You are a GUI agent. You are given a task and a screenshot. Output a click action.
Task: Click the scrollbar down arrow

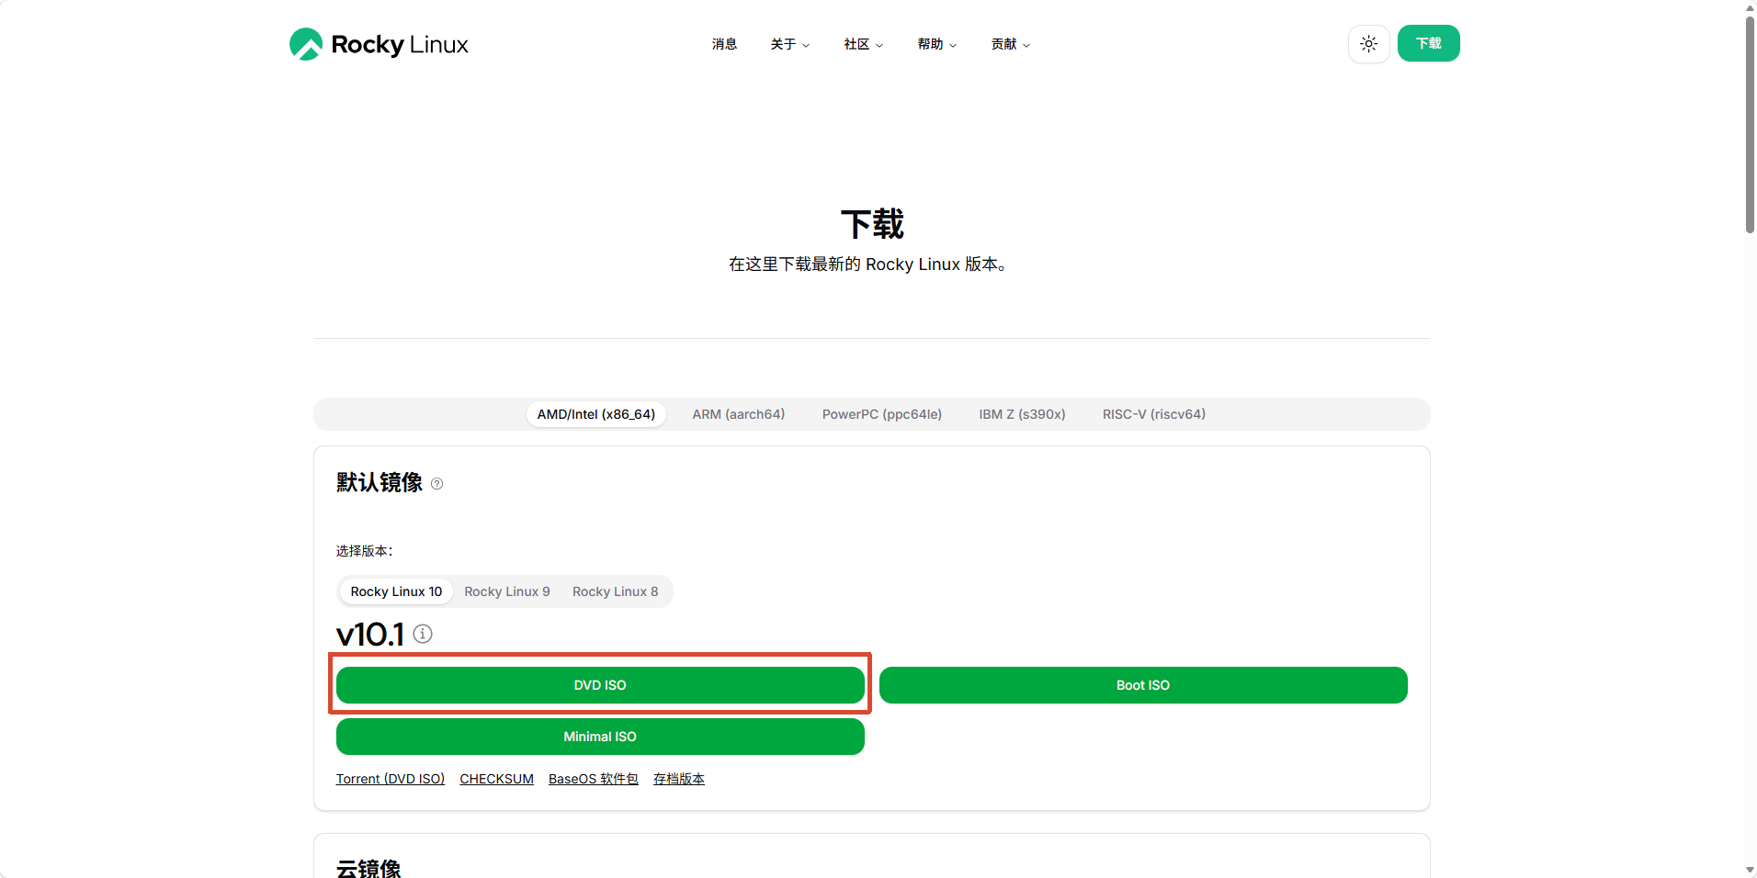[1750, 870]
